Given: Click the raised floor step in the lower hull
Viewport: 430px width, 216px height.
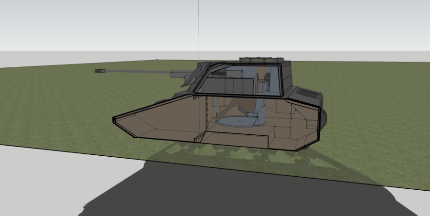Looking at the screenshot, I should point(234,139).
